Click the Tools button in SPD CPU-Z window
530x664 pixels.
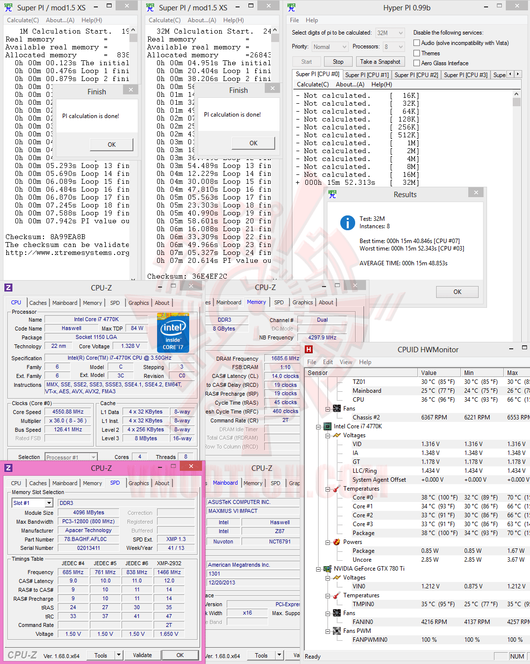click(x=101, y=655)
